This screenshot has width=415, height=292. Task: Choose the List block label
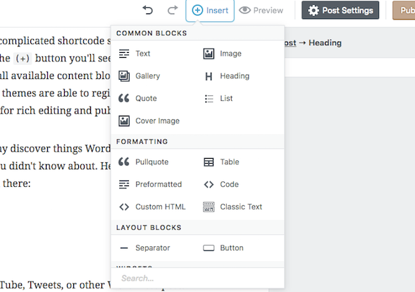coord(226,98)
